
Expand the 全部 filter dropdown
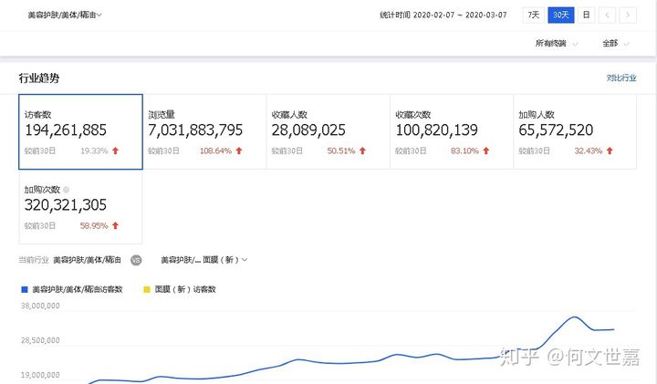click(x=616, y=43)
